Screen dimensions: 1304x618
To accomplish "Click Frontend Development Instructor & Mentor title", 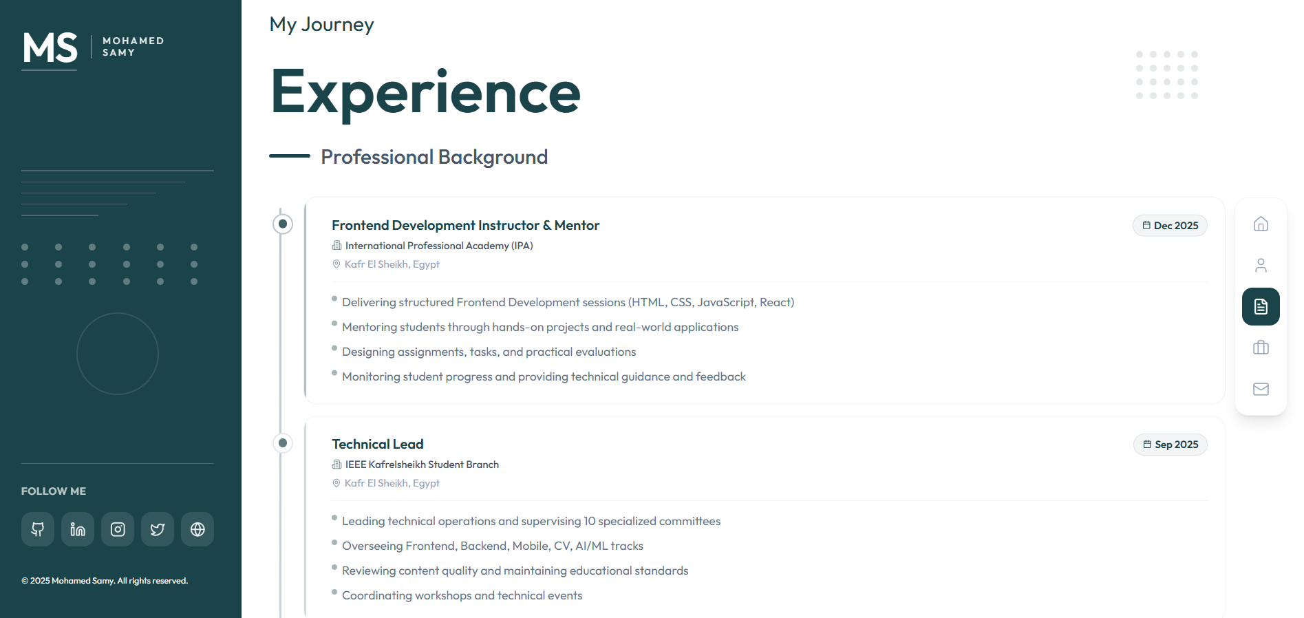I will (465, 225).
